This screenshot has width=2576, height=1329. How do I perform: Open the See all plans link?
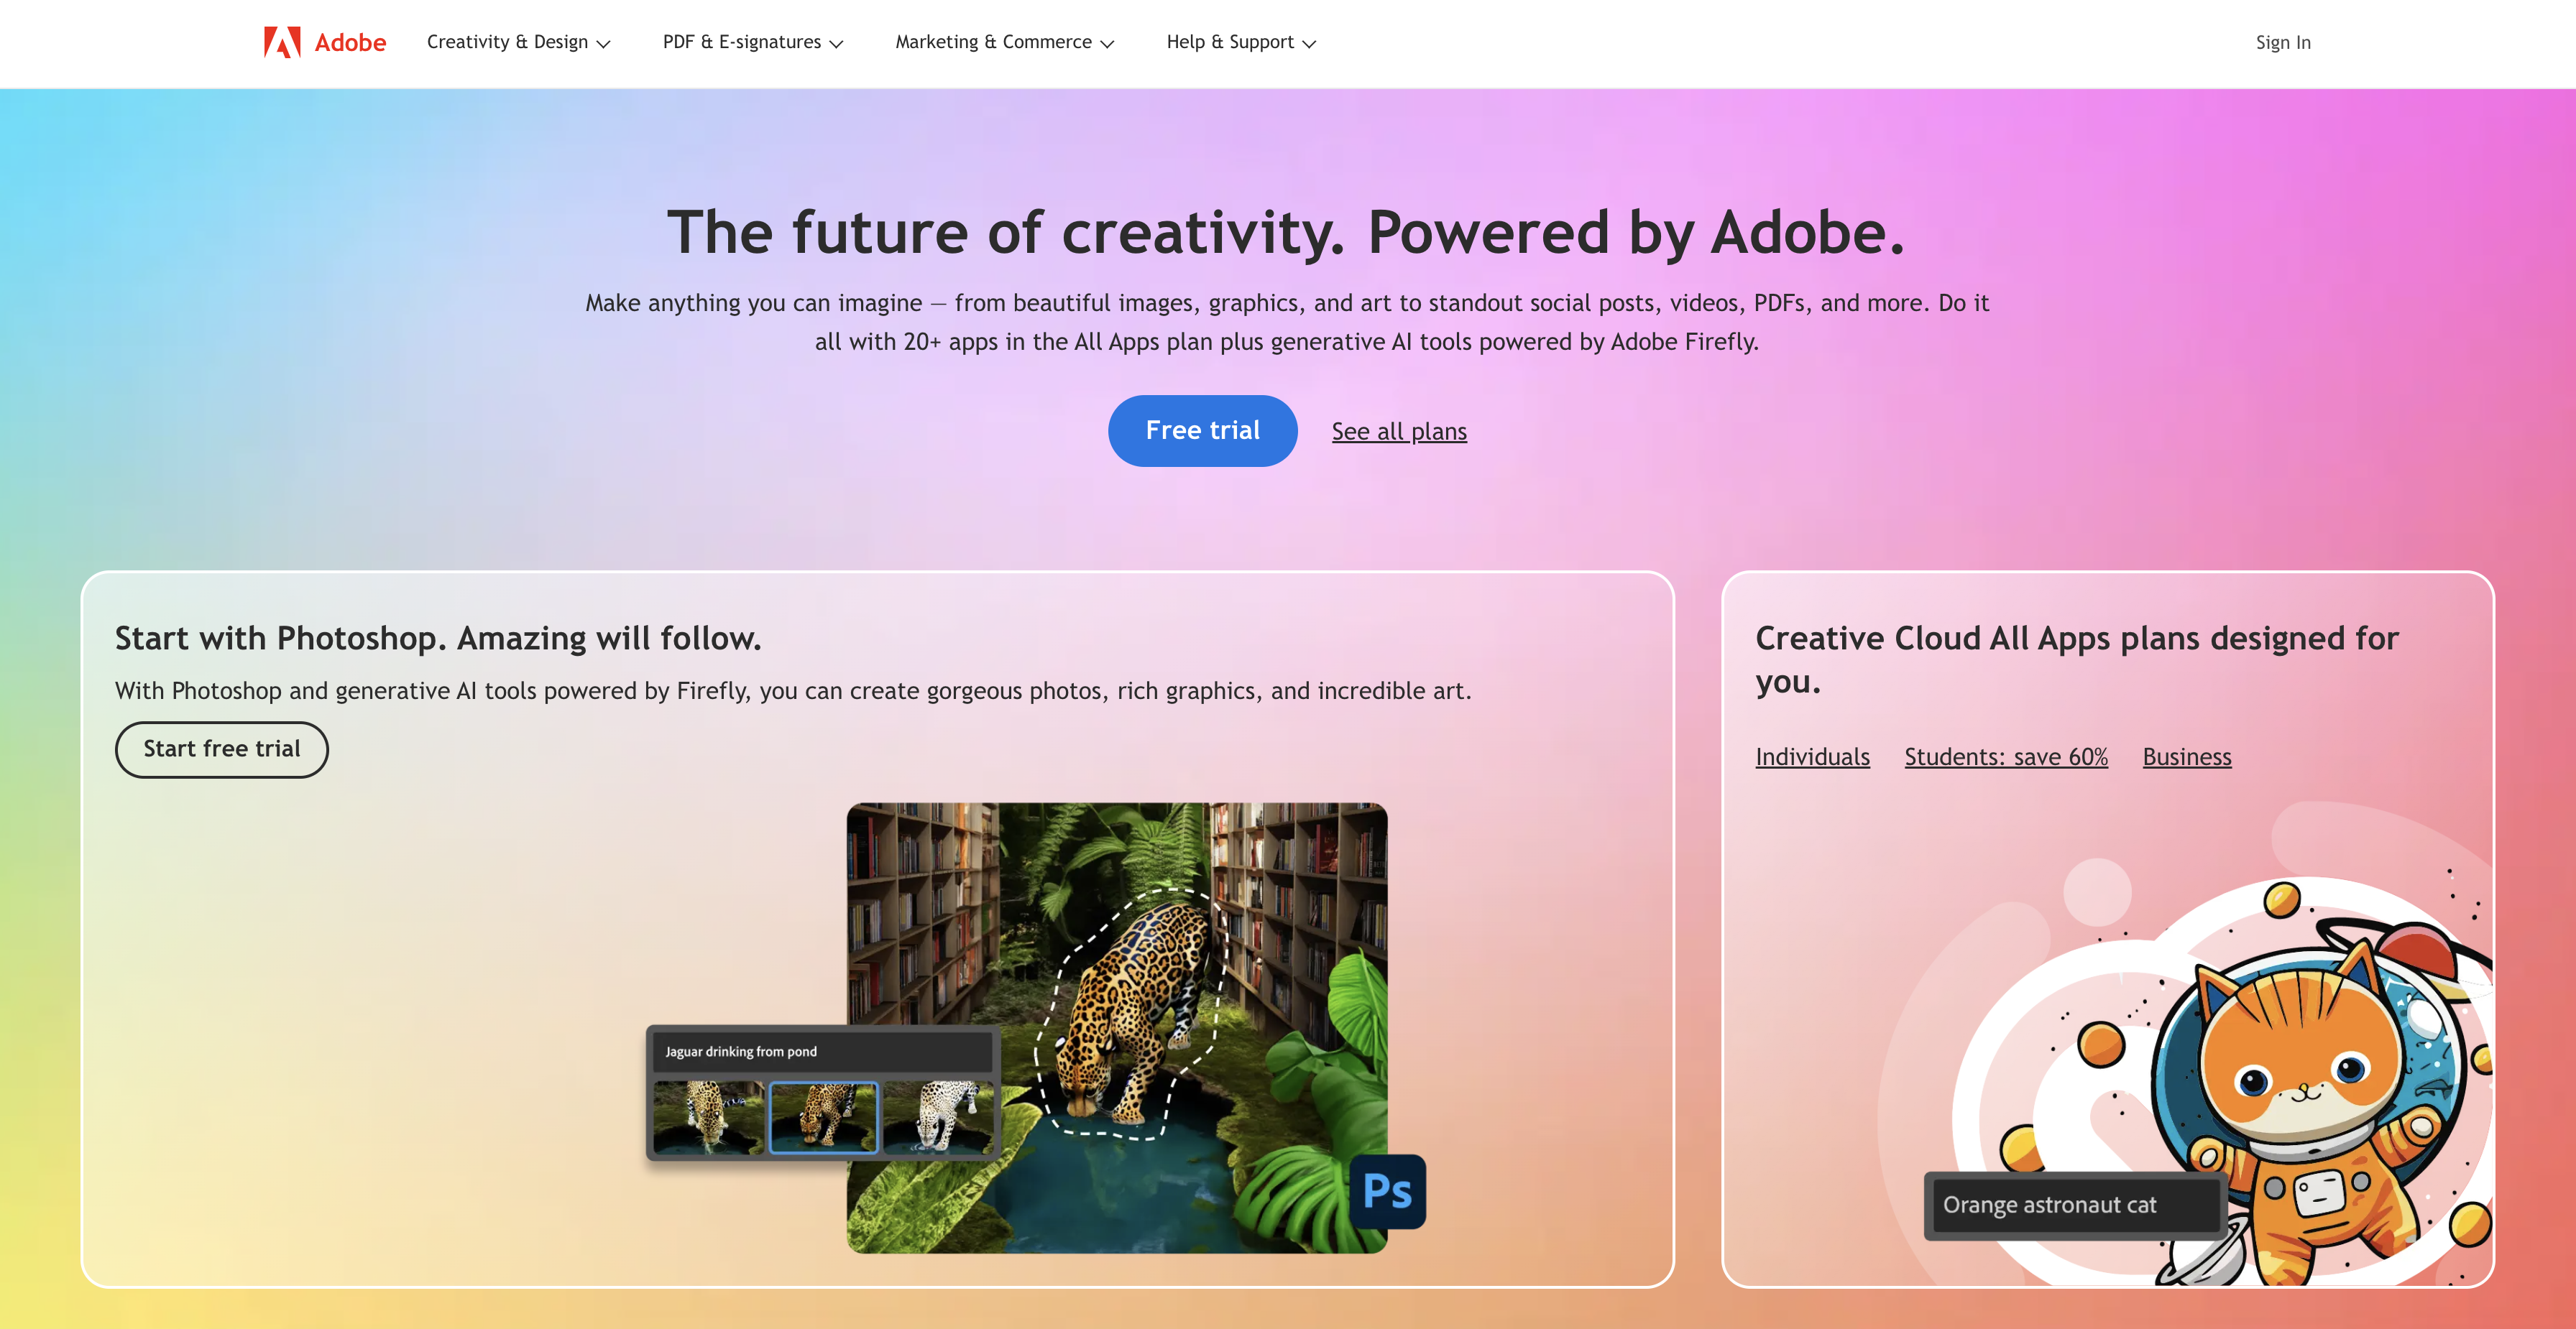pyautogui.click(x=1398, y=432)
